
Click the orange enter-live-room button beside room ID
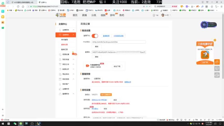(x=106, y=95)
